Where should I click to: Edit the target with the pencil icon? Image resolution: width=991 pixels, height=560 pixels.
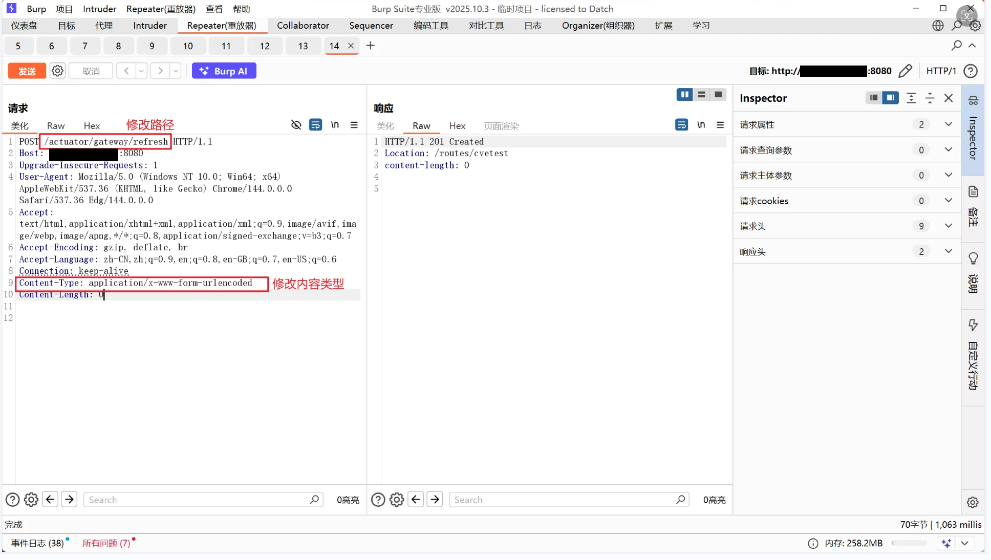(x=905, y=71)
